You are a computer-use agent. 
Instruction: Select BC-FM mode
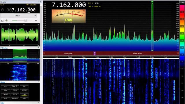coord(24,90)
